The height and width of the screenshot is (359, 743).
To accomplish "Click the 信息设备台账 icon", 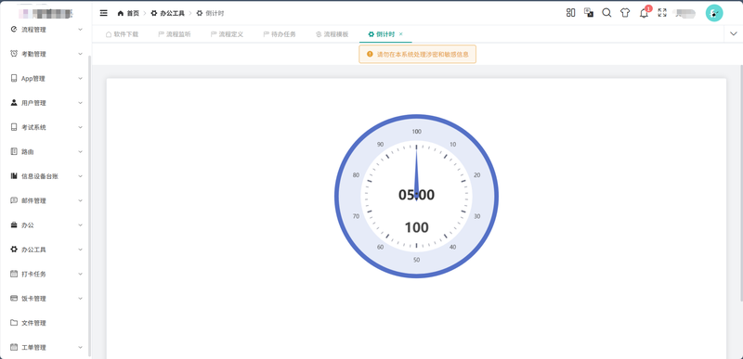I will [x=14, y=176].
